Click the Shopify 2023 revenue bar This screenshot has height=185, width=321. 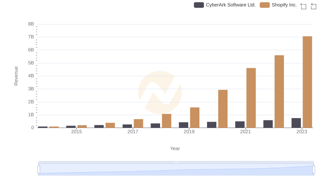307,82
